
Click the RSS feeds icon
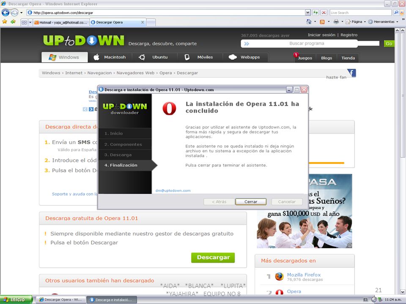click(322, 22)
